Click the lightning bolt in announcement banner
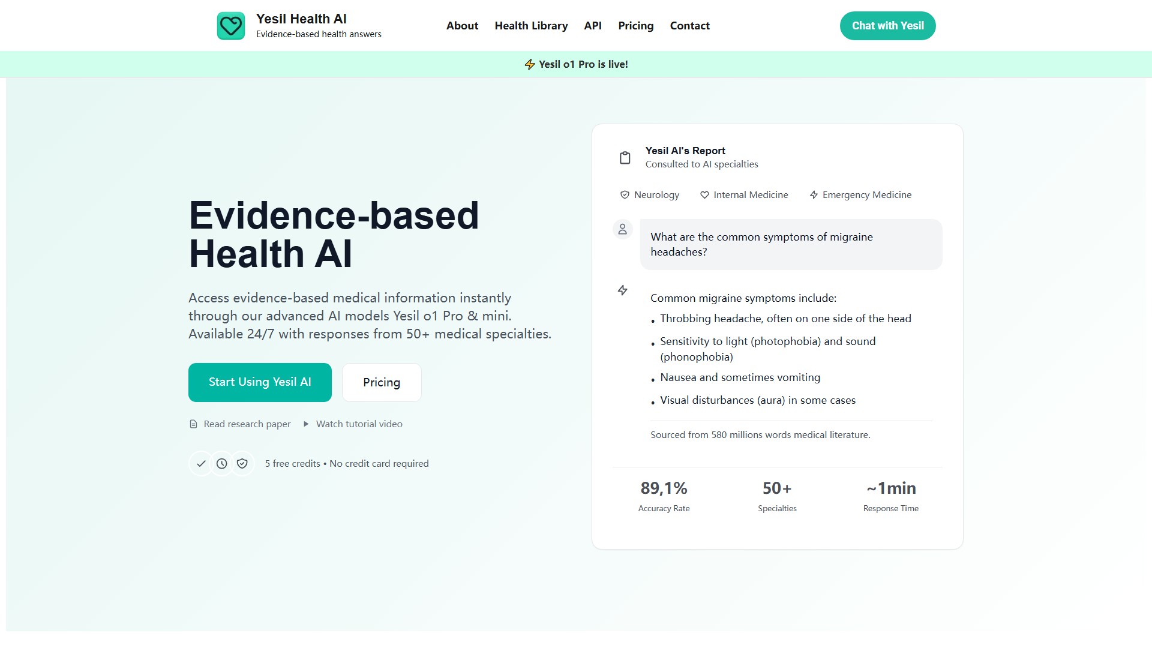The width and height of the screenshot is (1152, 648). tap(529, 64)
